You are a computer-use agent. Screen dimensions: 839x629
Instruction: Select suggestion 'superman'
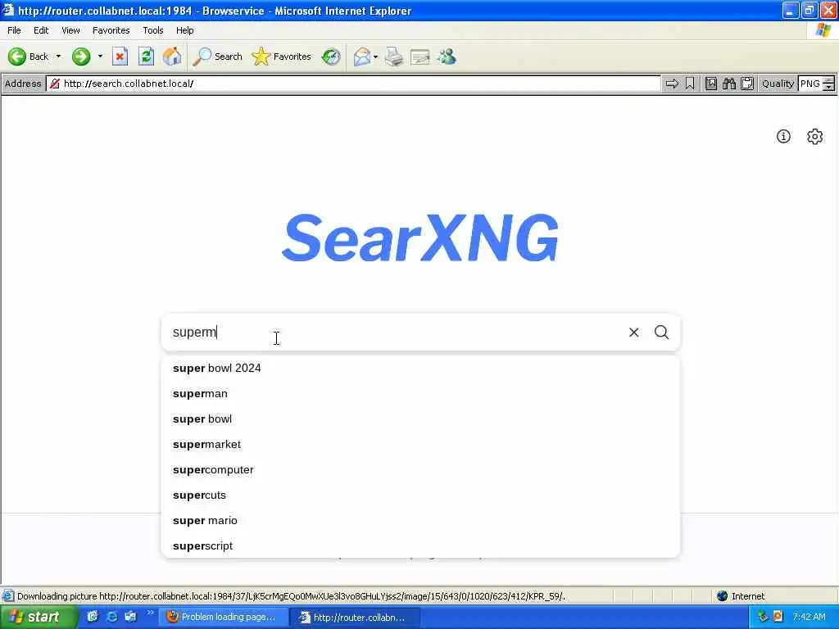pos(420,394)
